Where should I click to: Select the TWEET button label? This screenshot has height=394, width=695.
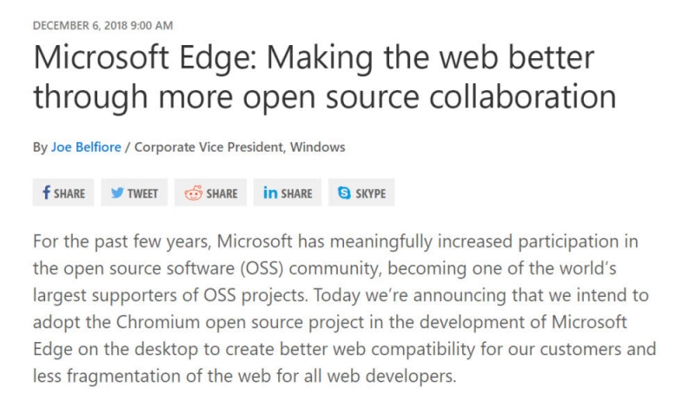click(142, 194)
